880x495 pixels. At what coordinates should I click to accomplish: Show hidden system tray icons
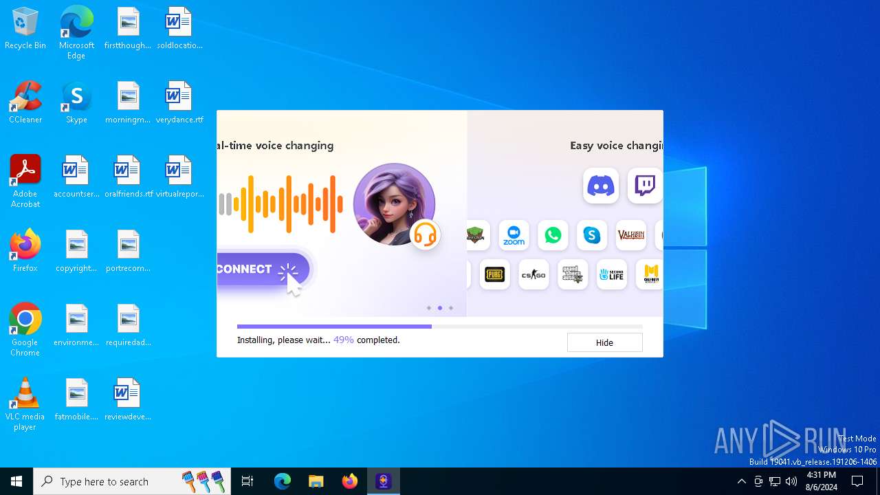tap(741, 481)
